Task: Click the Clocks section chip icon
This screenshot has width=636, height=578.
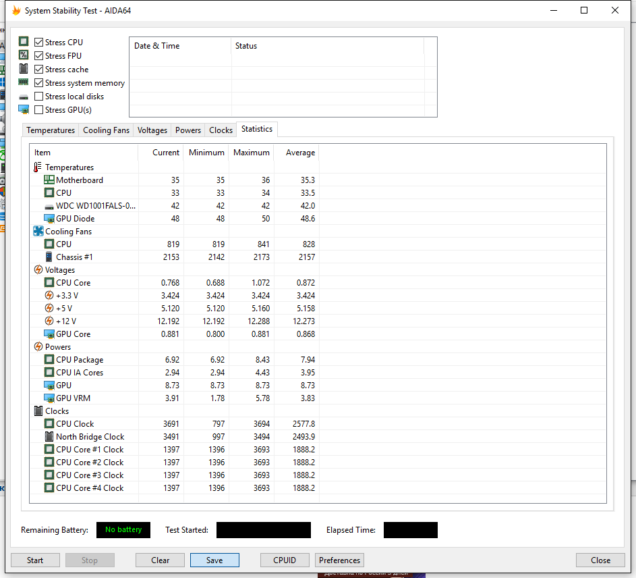Action: point(38,411)
